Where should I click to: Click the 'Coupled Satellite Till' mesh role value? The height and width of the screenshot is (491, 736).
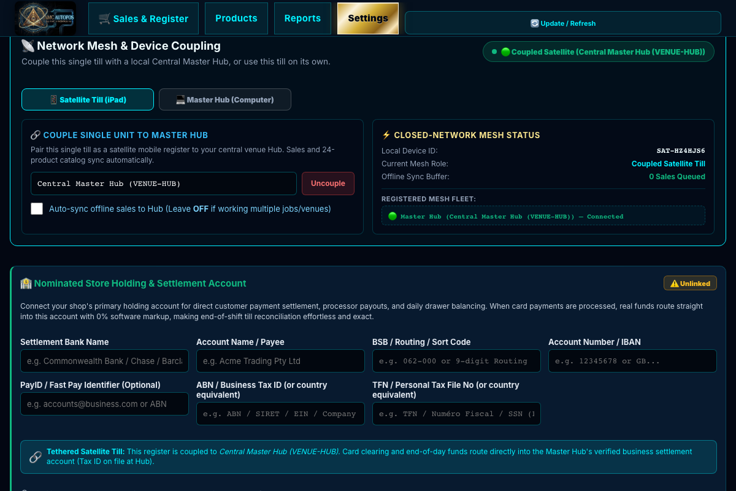tap(669, 164)
